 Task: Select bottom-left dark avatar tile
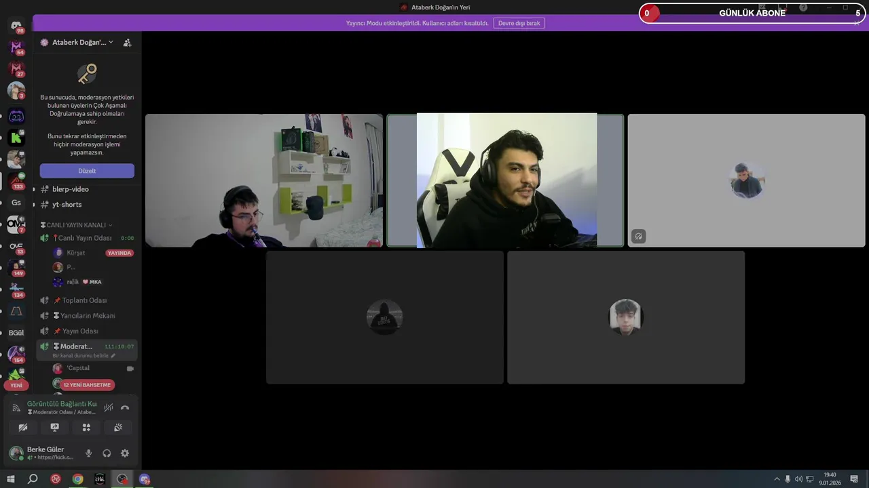[x=385, y=317]
